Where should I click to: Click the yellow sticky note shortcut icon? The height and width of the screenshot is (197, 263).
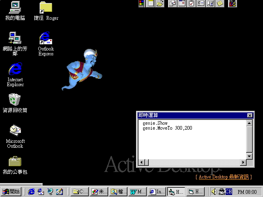pyautogui.click(x=220, y=4)
